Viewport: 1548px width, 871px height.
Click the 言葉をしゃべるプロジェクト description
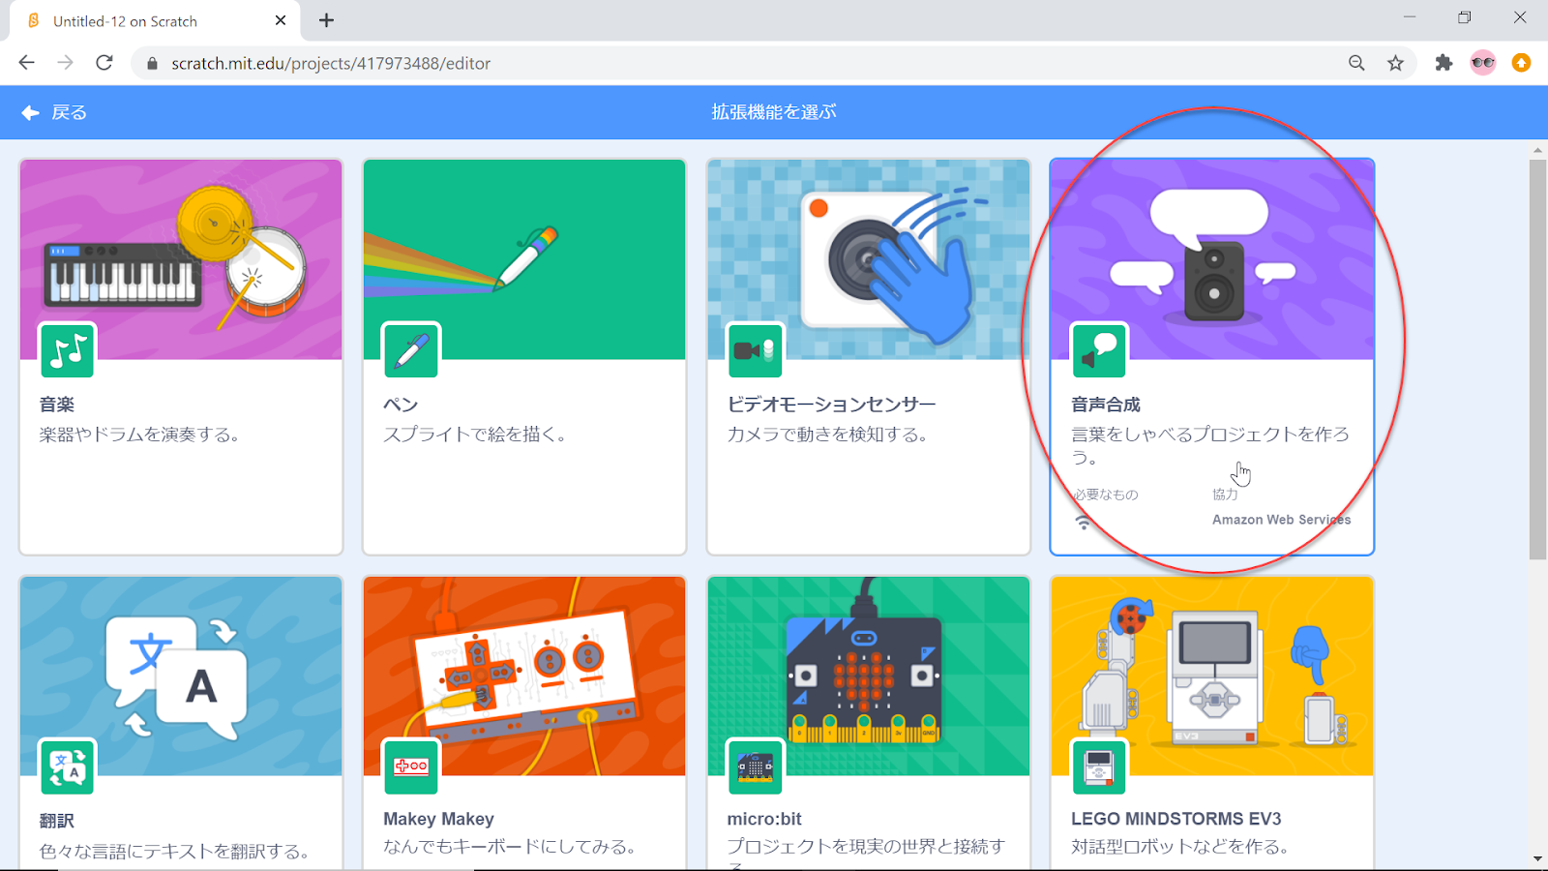(x=1210, y=445)
